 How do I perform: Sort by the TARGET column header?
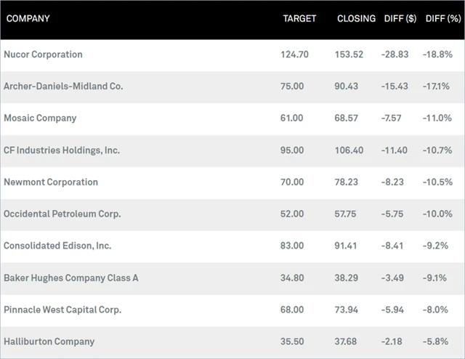tap(299, 18)
